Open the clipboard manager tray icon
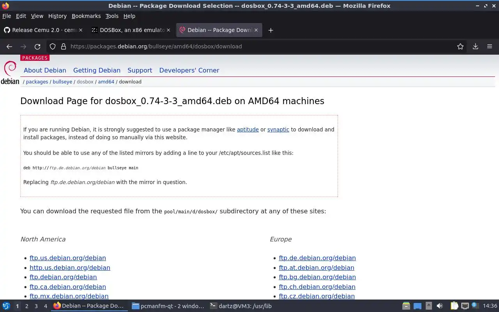 [x=454, y=306]
